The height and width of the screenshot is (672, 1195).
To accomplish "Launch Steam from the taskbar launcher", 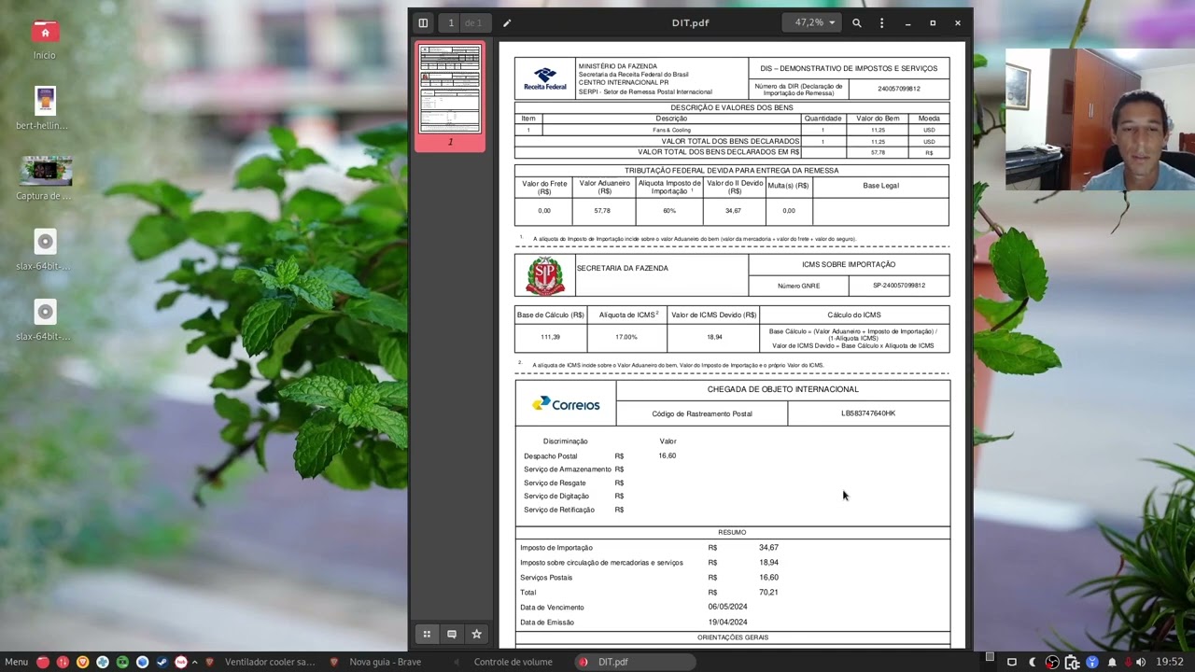I will (x=162, y=662).
